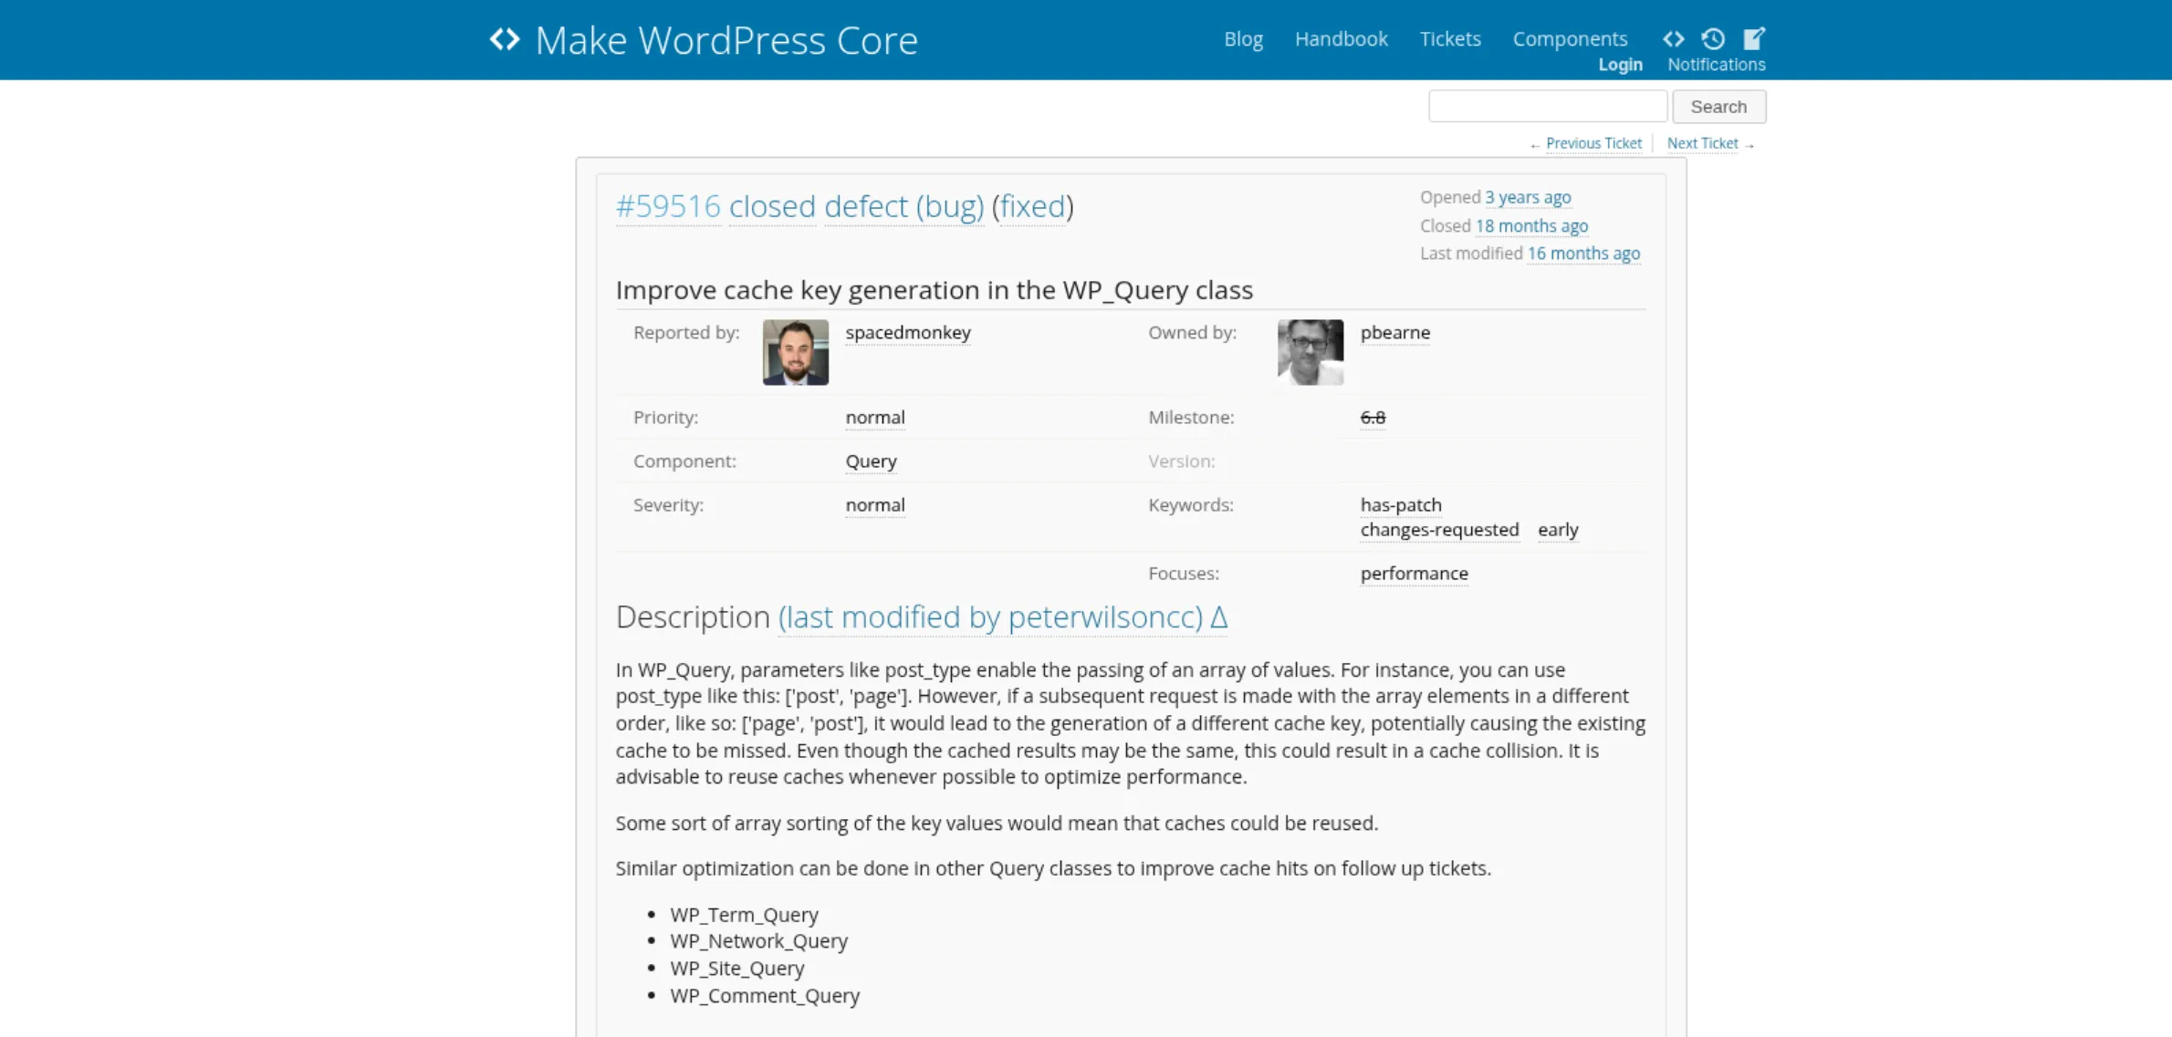Click the 'performance' focus link
The height and width of the screenshot is (1037, 2172).
1414,574
